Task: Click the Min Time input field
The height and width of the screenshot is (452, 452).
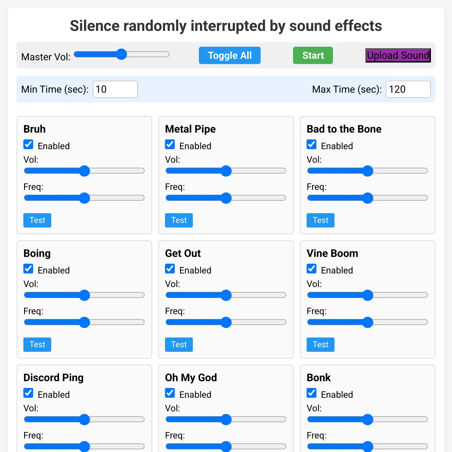Action: [115, 89]
